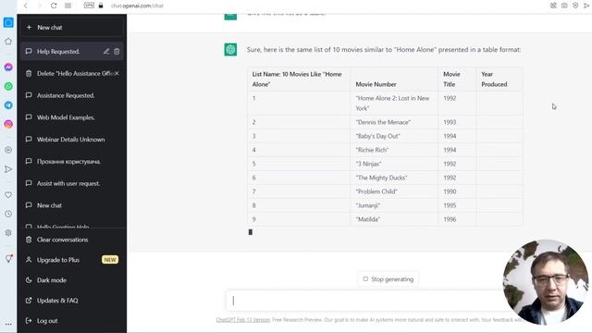Click the ChatGPT avatar logo beside the response
Viewport: 592px width, 333px height.
coord(230,49)
